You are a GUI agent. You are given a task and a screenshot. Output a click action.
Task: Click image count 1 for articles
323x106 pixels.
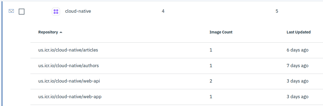coord(211,50)
